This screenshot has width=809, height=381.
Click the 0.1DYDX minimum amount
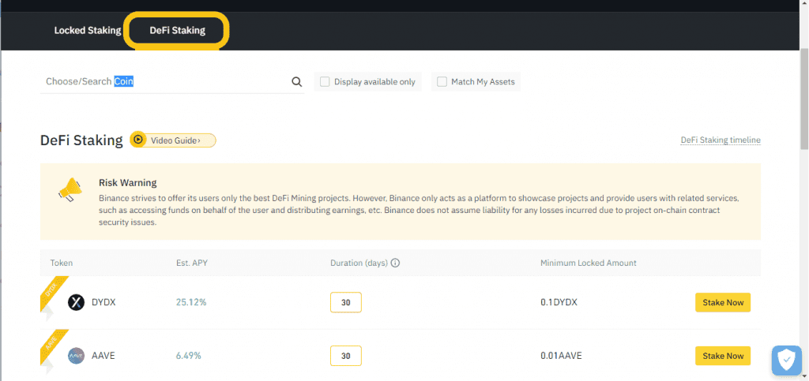point(559,302)
